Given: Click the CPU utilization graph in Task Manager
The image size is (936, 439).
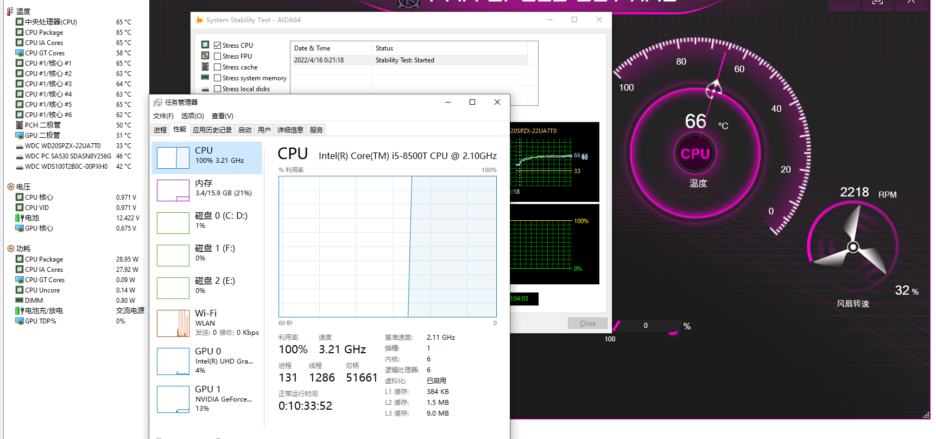Looking at the screenshot, I should tap(388, 246).
